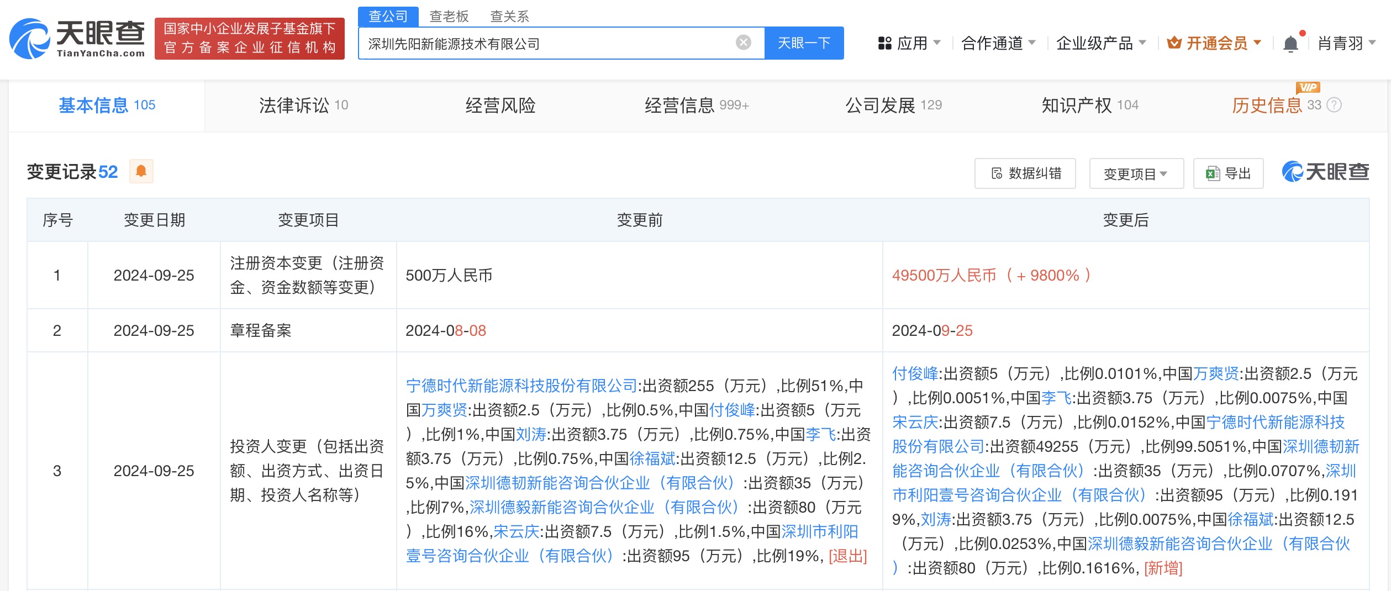Open the 经营风险 tab
The height and width of the screenshot is (591, 1391).
point(500,105)
